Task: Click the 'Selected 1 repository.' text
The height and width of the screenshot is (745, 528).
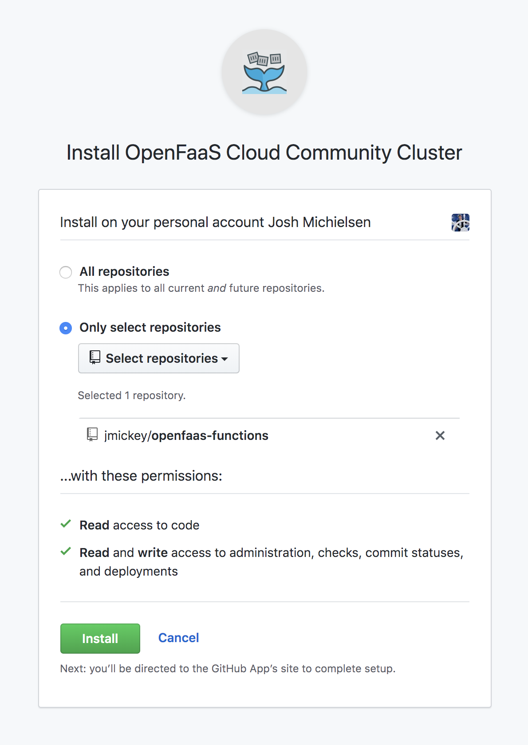Action: pos(132,395)
